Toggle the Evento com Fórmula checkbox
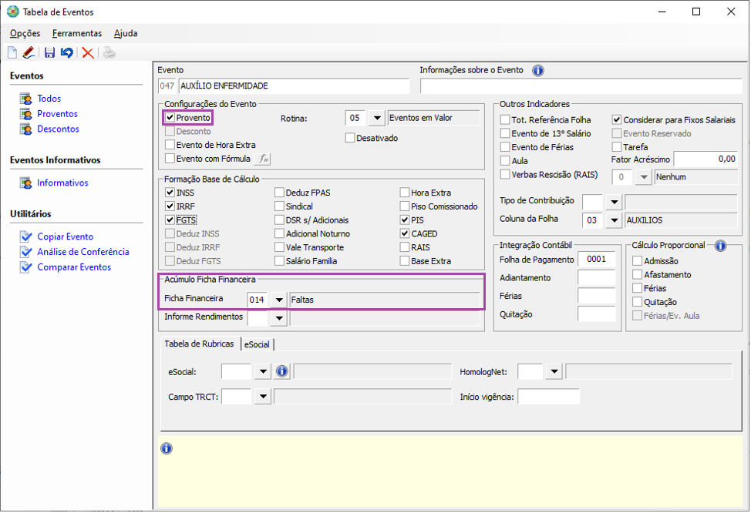The height and width of the screenshot is (513, 751). (x=170, y=159)
